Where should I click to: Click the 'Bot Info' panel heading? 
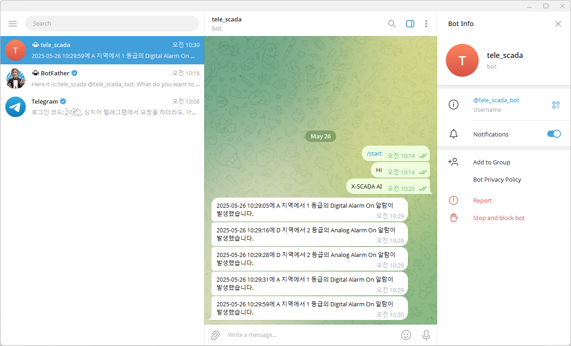click(x=461, y=24)
